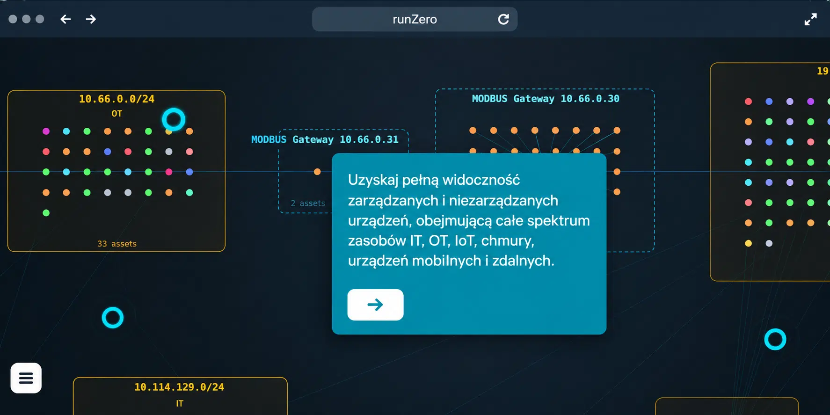Go forward with the right arrow
Viewport: 830px width, 415px height.
click(91, 19)
